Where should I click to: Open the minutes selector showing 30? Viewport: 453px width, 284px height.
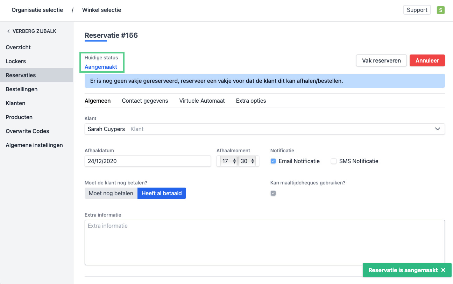coord(248,161)
